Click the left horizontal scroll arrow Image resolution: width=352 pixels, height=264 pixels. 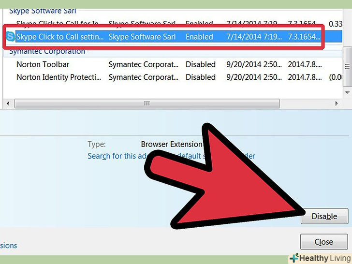pyautogui.click(x=8, y=103)
